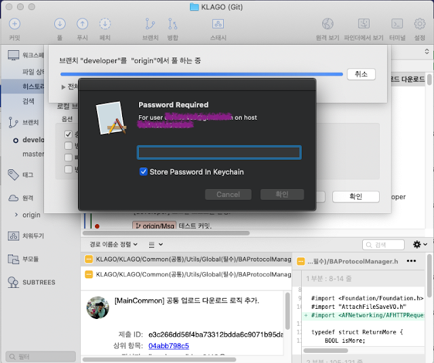
Task: Select 파일 상태 in the sidebar
Action: 33,72
